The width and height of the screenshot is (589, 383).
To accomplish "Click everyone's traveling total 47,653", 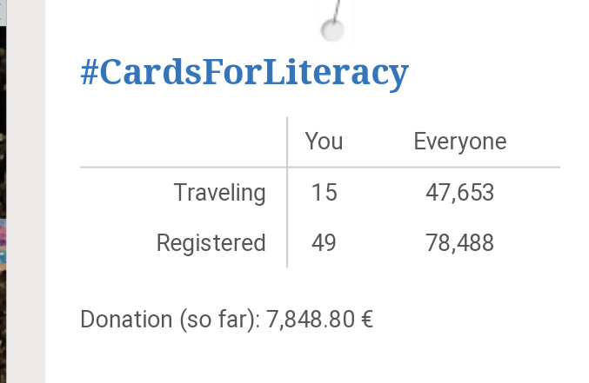I will [459, 193].
